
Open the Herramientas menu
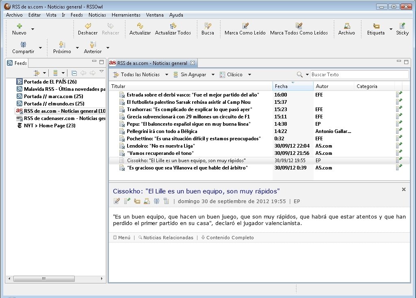[x=126, y=15]
